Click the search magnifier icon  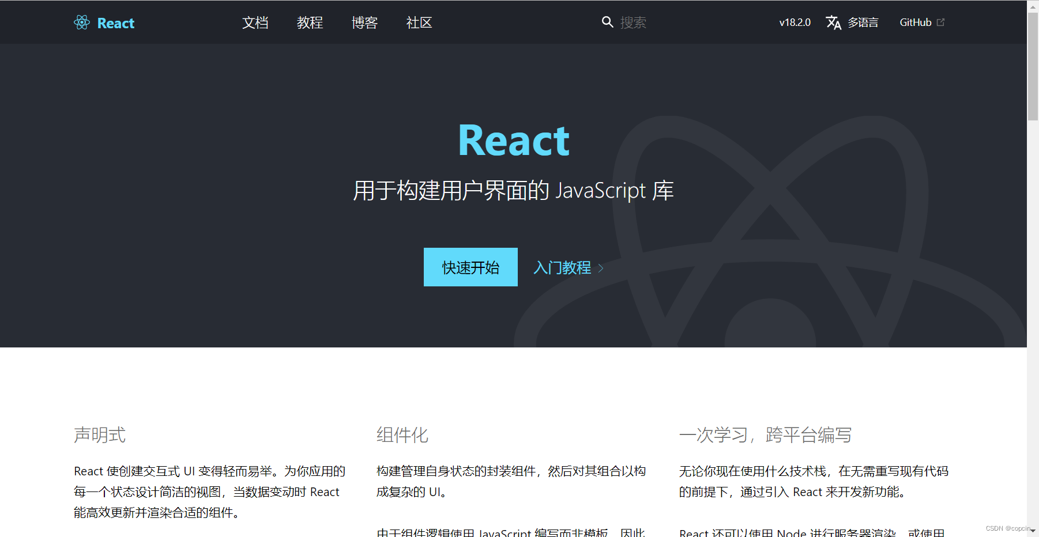click(607, 22)
